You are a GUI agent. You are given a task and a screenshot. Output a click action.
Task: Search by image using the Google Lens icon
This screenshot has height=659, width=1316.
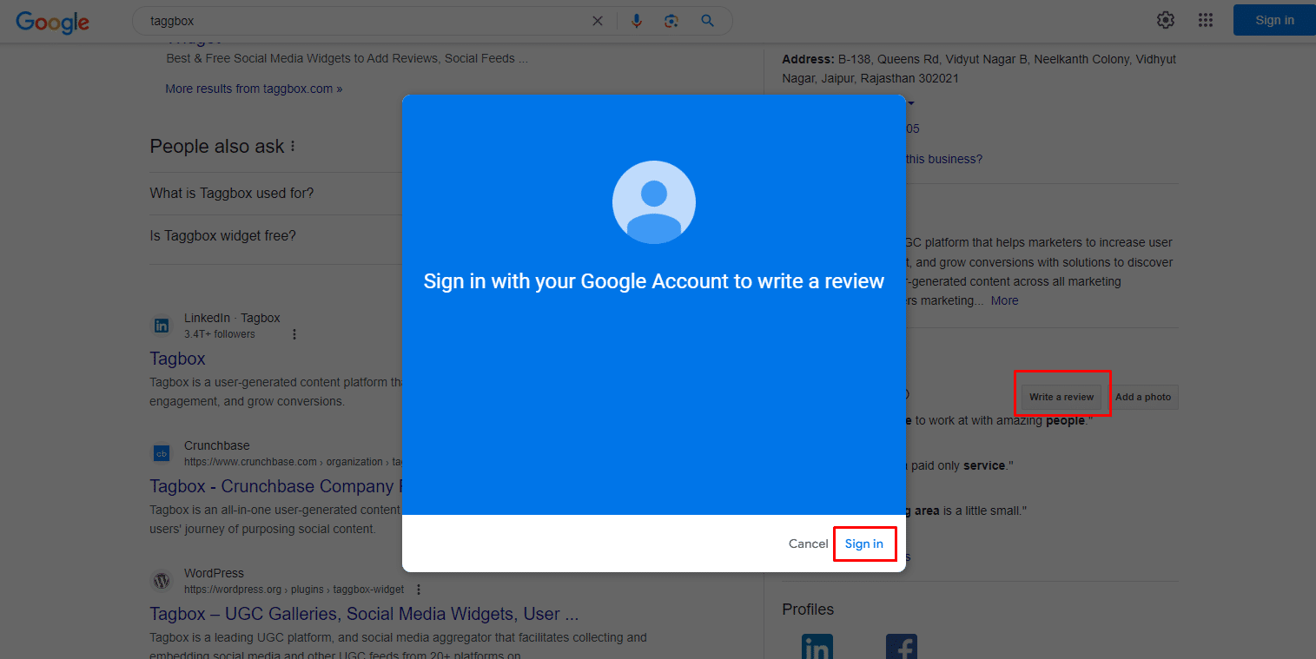click(671, 20)
